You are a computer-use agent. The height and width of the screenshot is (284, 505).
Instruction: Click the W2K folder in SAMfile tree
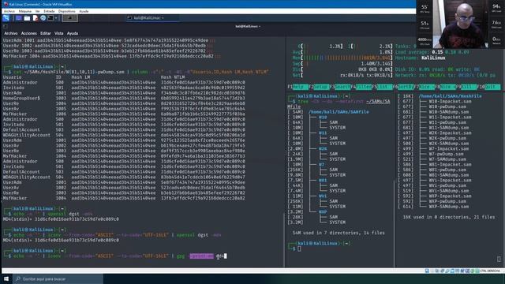pyautogui.click(x=323, y=149)
